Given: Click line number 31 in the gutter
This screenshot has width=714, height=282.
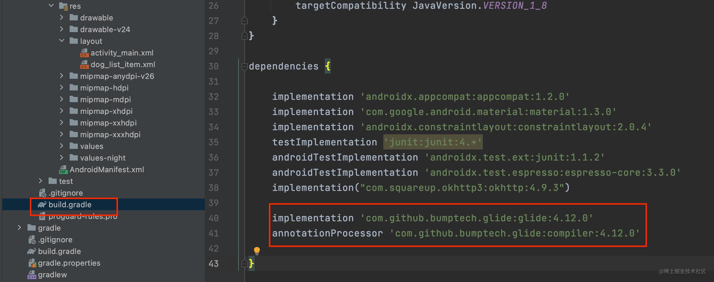Looking at the screenshot, I should pos(214,81).
